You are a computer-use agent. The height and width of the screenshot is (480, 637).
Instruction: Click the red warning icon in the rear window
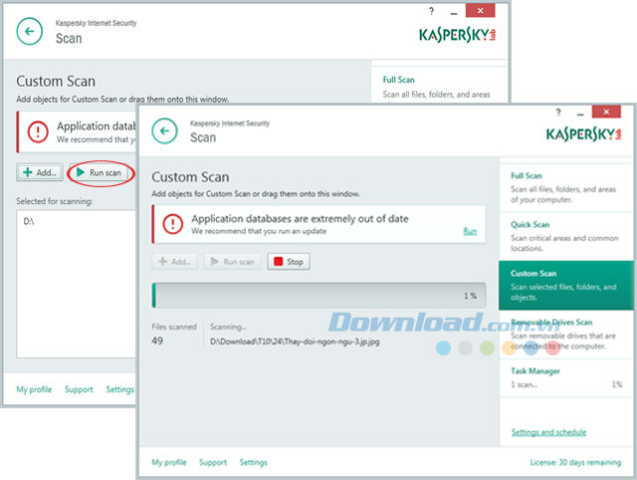tap(38, 131)
